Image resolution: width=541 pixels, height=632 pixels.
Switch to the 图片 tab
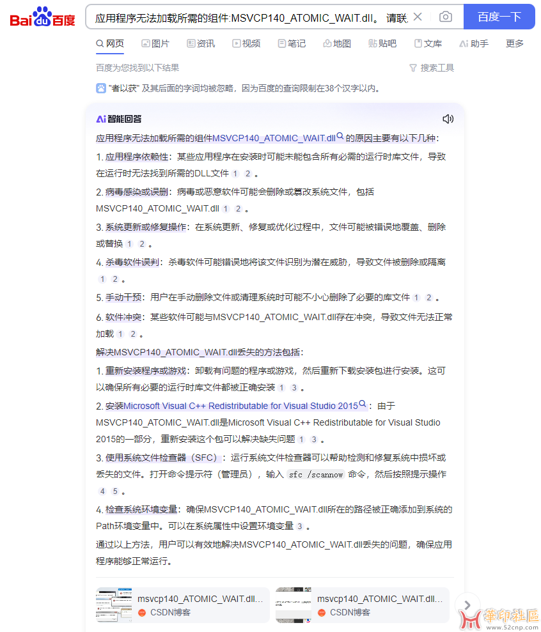pos(155,43)
